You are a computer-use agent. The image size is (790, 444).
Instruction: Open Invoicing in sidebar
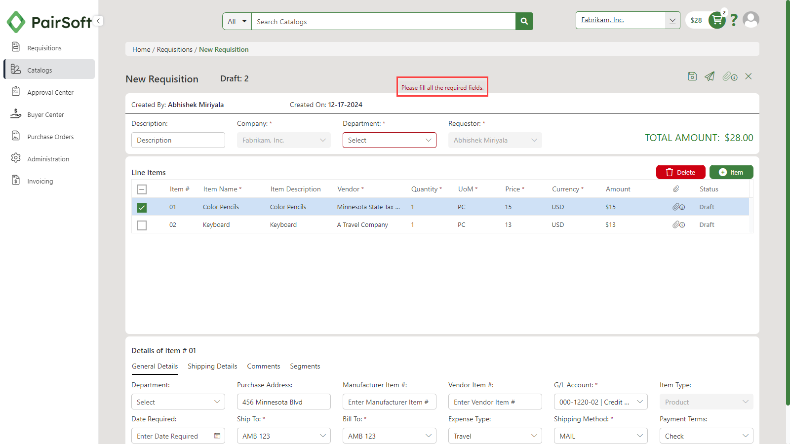point(49,181)
